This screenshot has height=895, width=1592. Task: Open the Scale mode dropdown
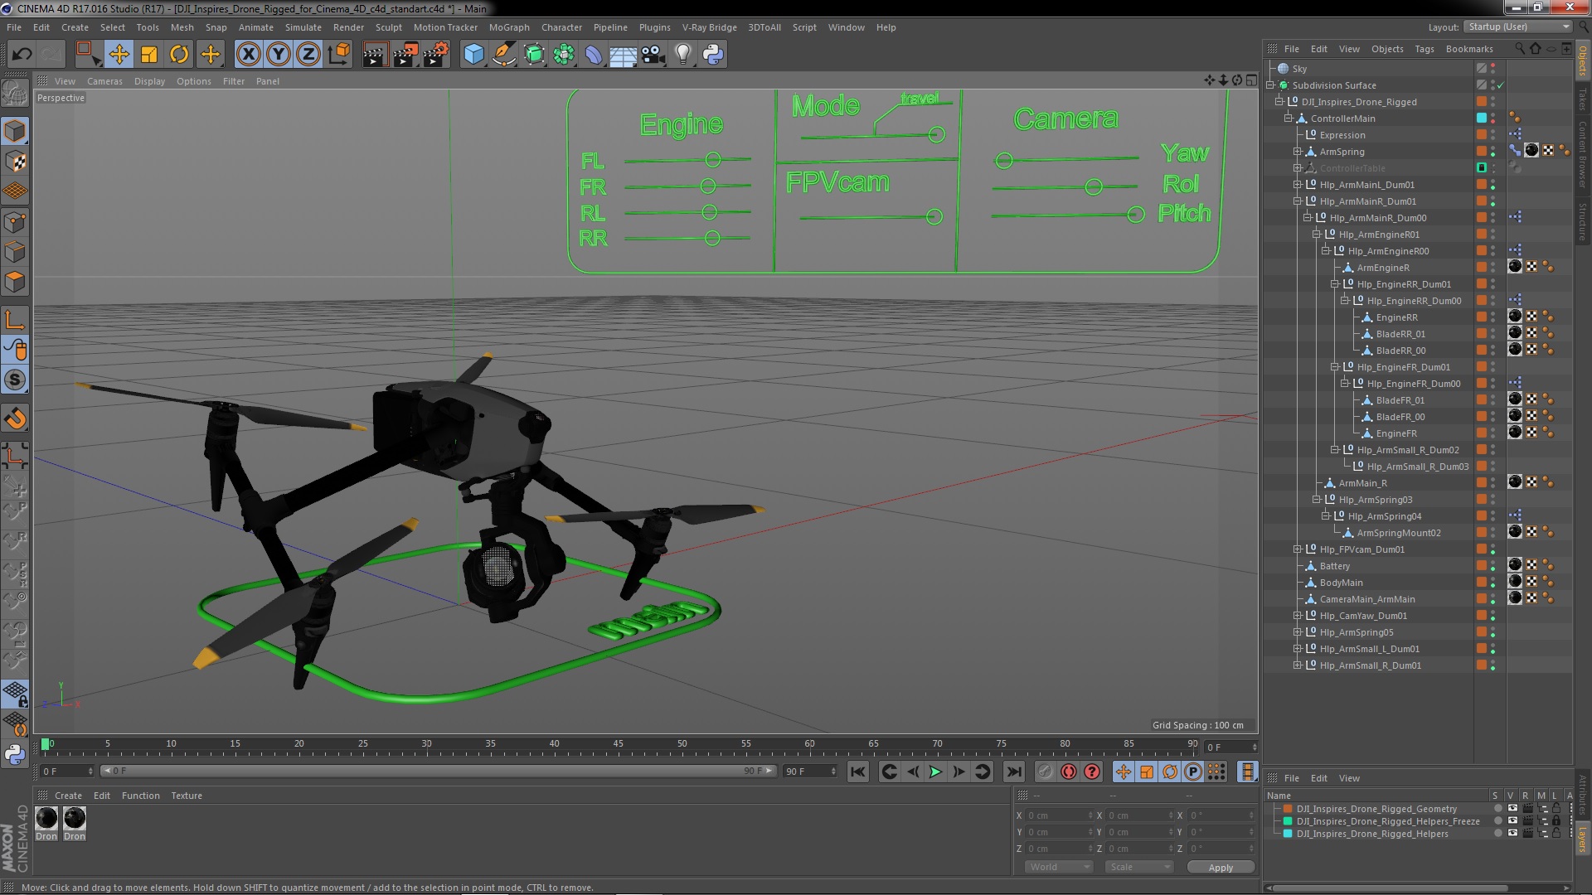click(1140, 867)
